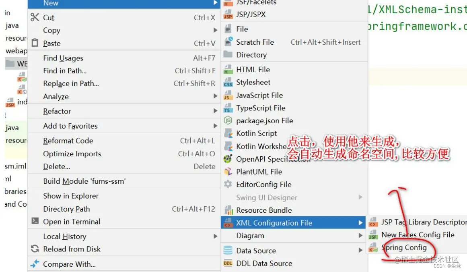Click the Kotlin Script icon
This screenshot has height=272, width=467.
(x=228, y=133)
